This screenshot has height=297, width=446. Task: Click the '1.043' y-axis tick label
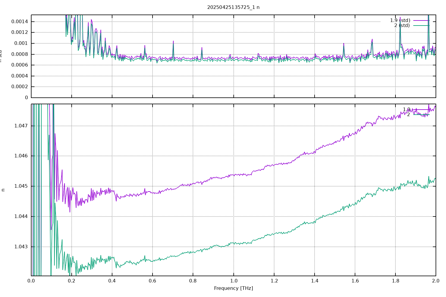(x=21, y=247)
